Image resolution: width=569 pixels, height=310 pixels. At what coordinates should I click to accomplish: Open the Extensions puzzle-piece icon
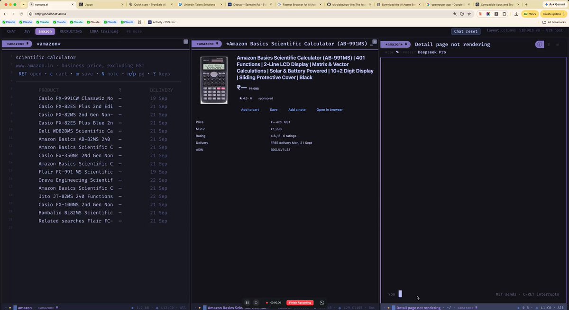[x=504, y=14]
